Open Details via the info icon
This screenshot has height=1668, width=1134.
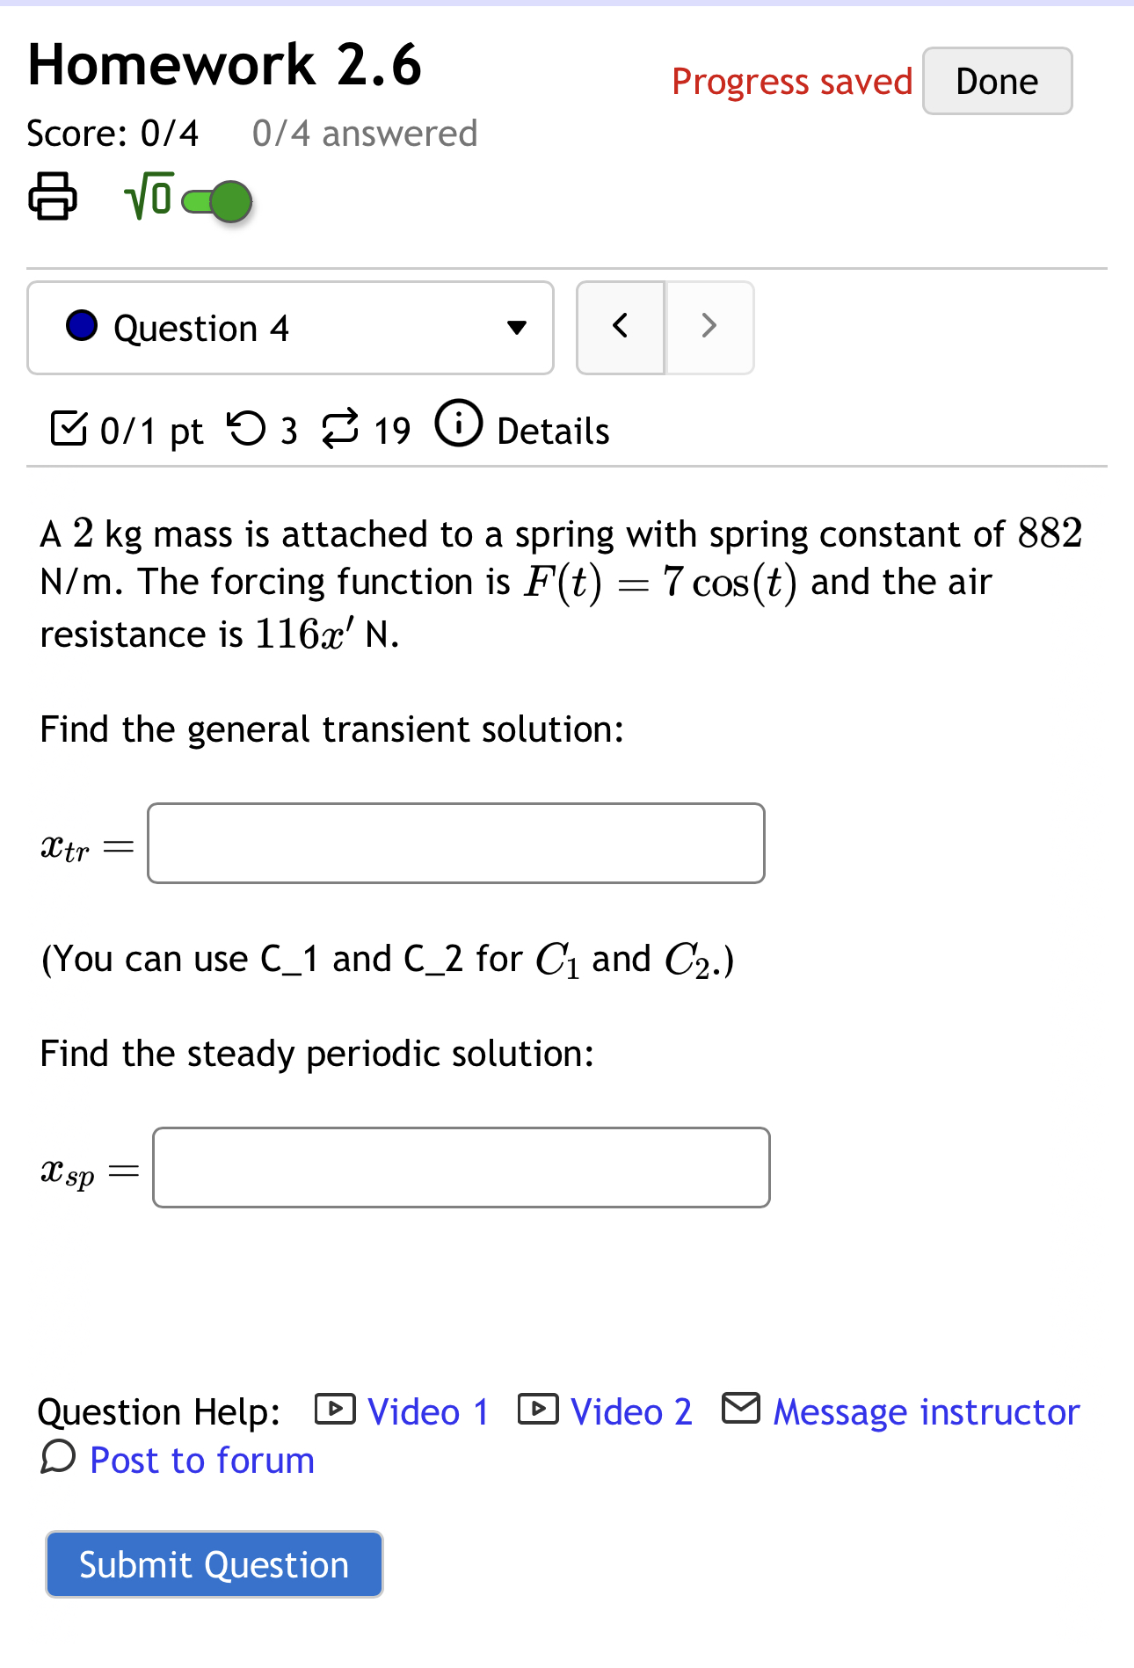pyautogui.click(x=458, y=424)
